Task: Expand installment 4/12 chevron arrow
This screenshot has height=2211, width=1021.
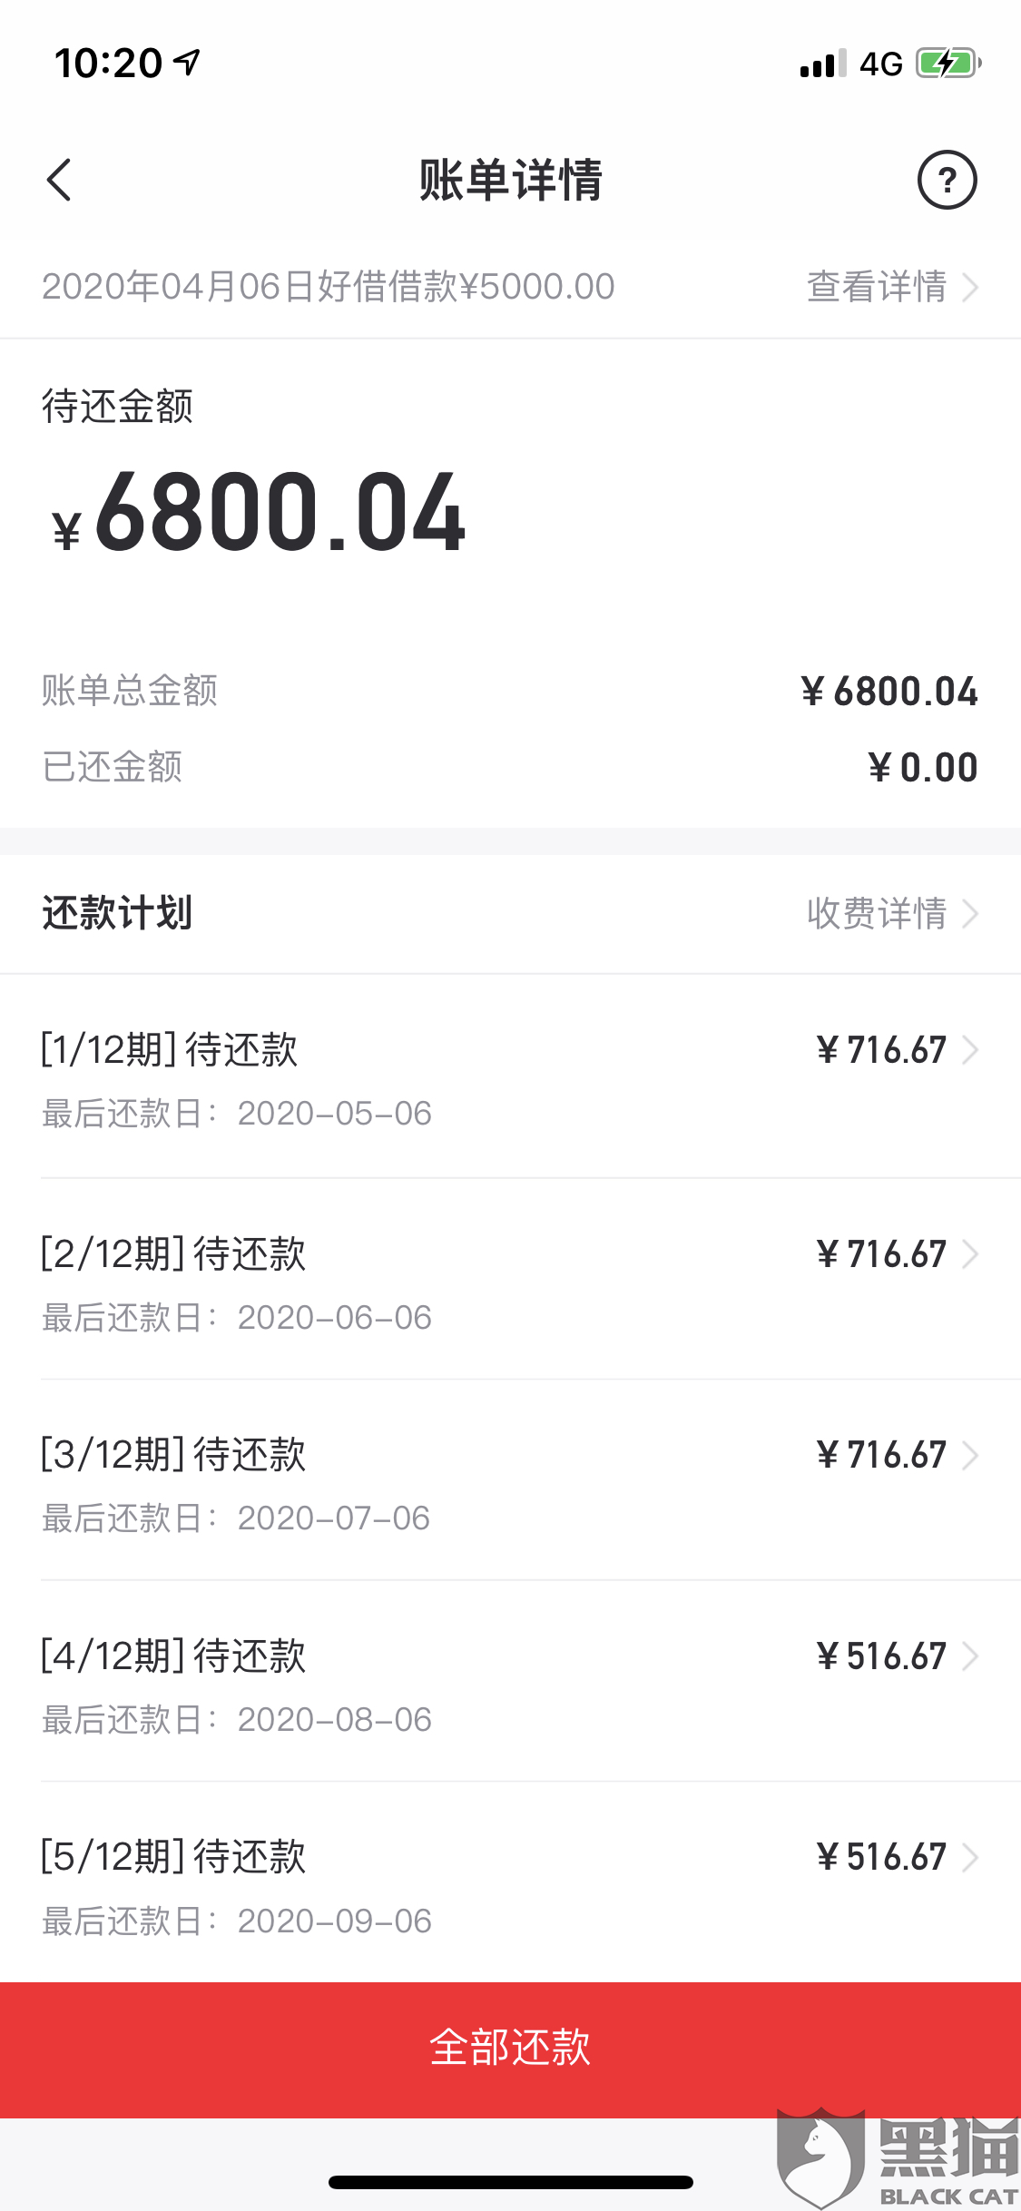Action: click(x=970, y=1656)
